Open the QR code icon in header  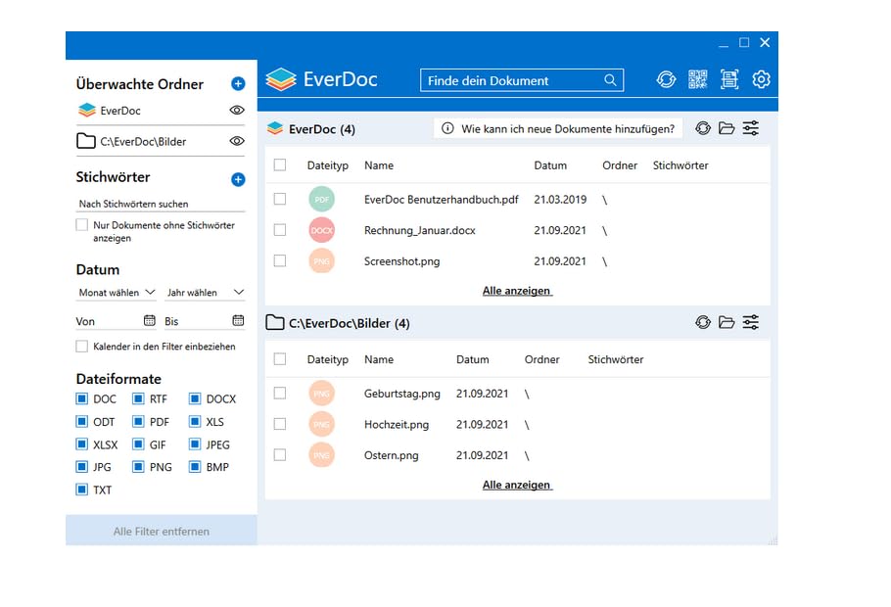698,79
